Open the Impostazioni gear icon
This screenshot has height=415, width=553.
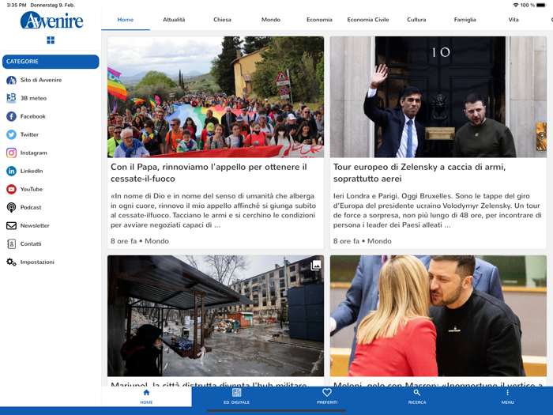tap(11, 262)
